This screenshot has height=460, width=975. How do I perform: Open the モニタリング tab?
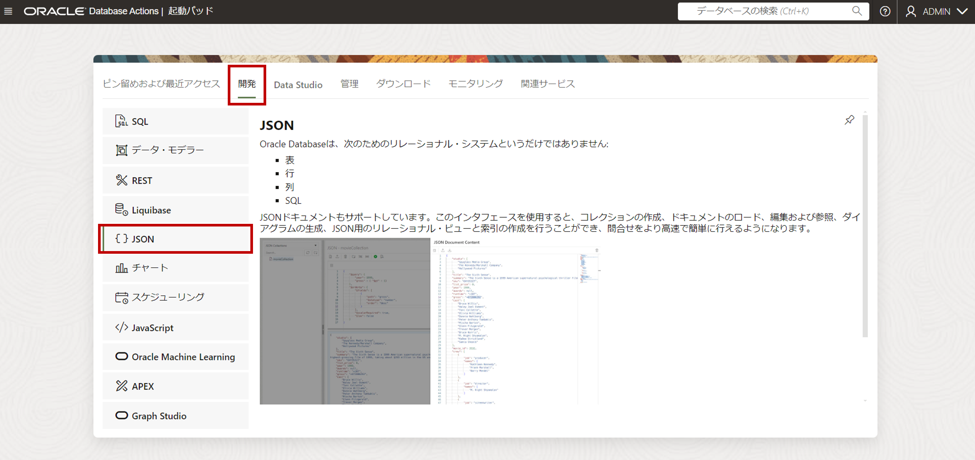coord(475,84)
